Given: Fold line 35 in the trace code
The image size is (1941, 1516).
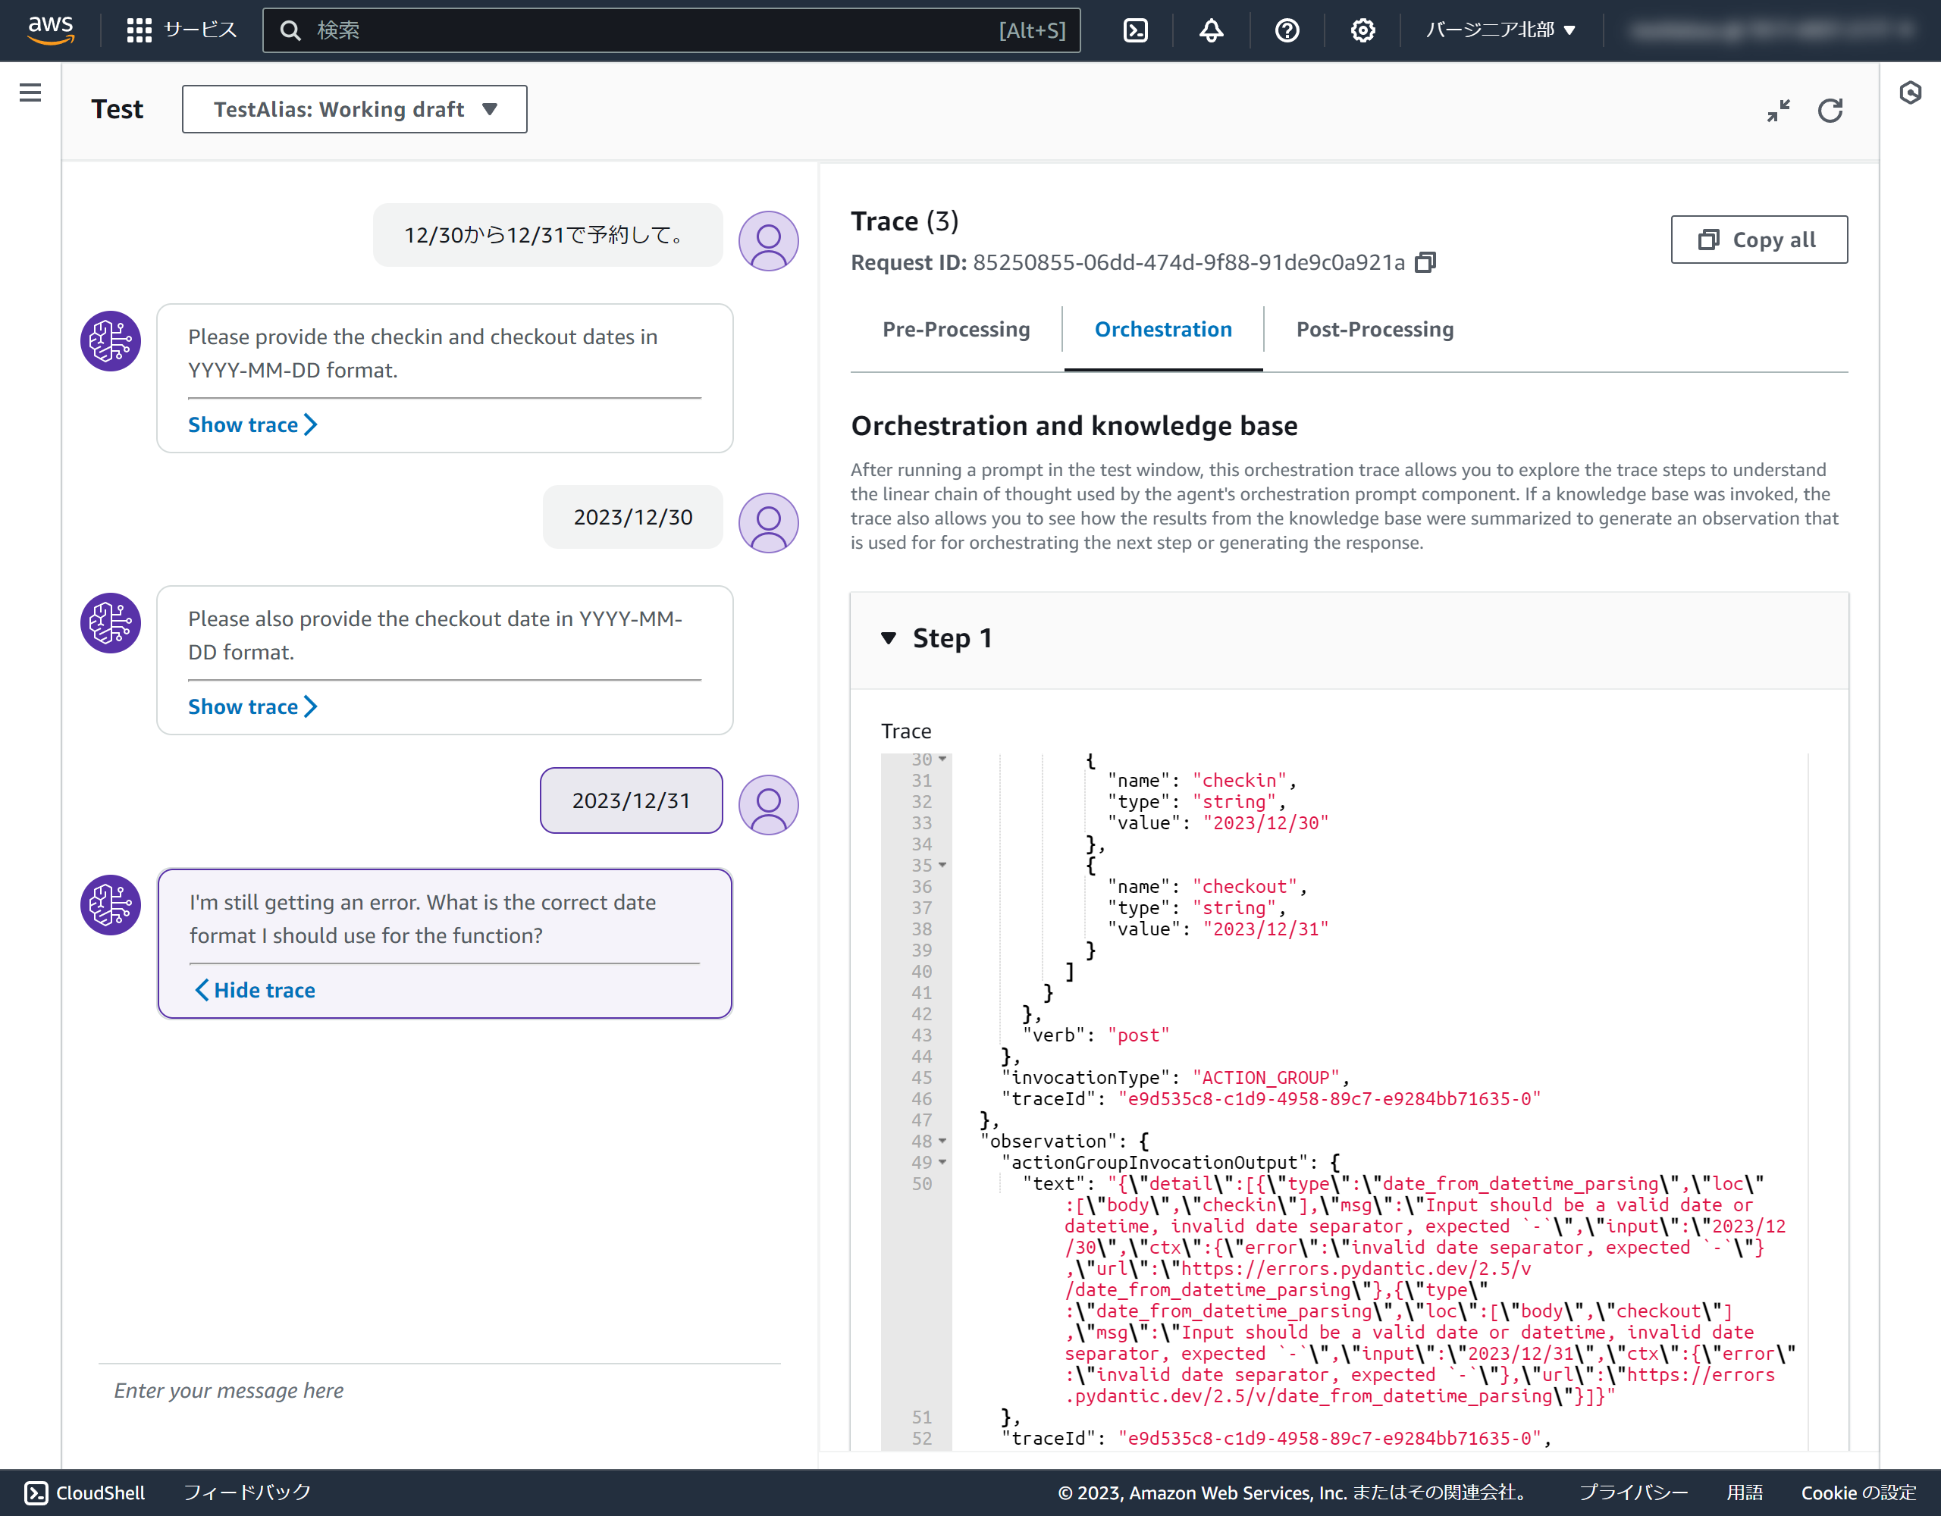Looking at the screenshot, I should [942, 865].
